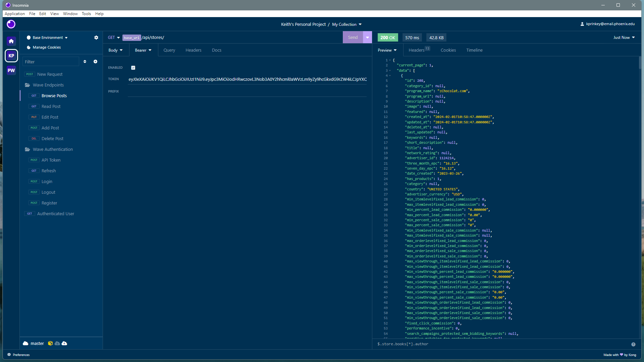Open Preferences in the status bar
The image size is (644, 362).
19,355
